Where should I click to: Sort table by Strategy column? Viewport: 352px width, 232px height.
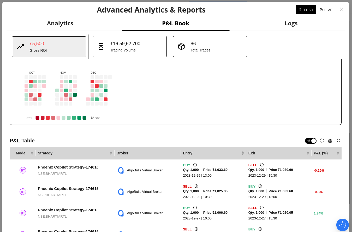click(111, 153)
